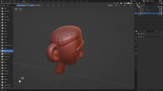This screenshot has height=91, width=163.
Task: Adjust the brush Radius slider
Action: click(21, 5)
